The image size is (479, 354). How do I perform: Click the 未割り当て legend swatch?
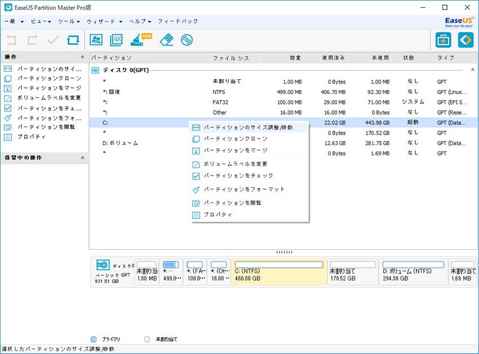(x=147, y=339)
